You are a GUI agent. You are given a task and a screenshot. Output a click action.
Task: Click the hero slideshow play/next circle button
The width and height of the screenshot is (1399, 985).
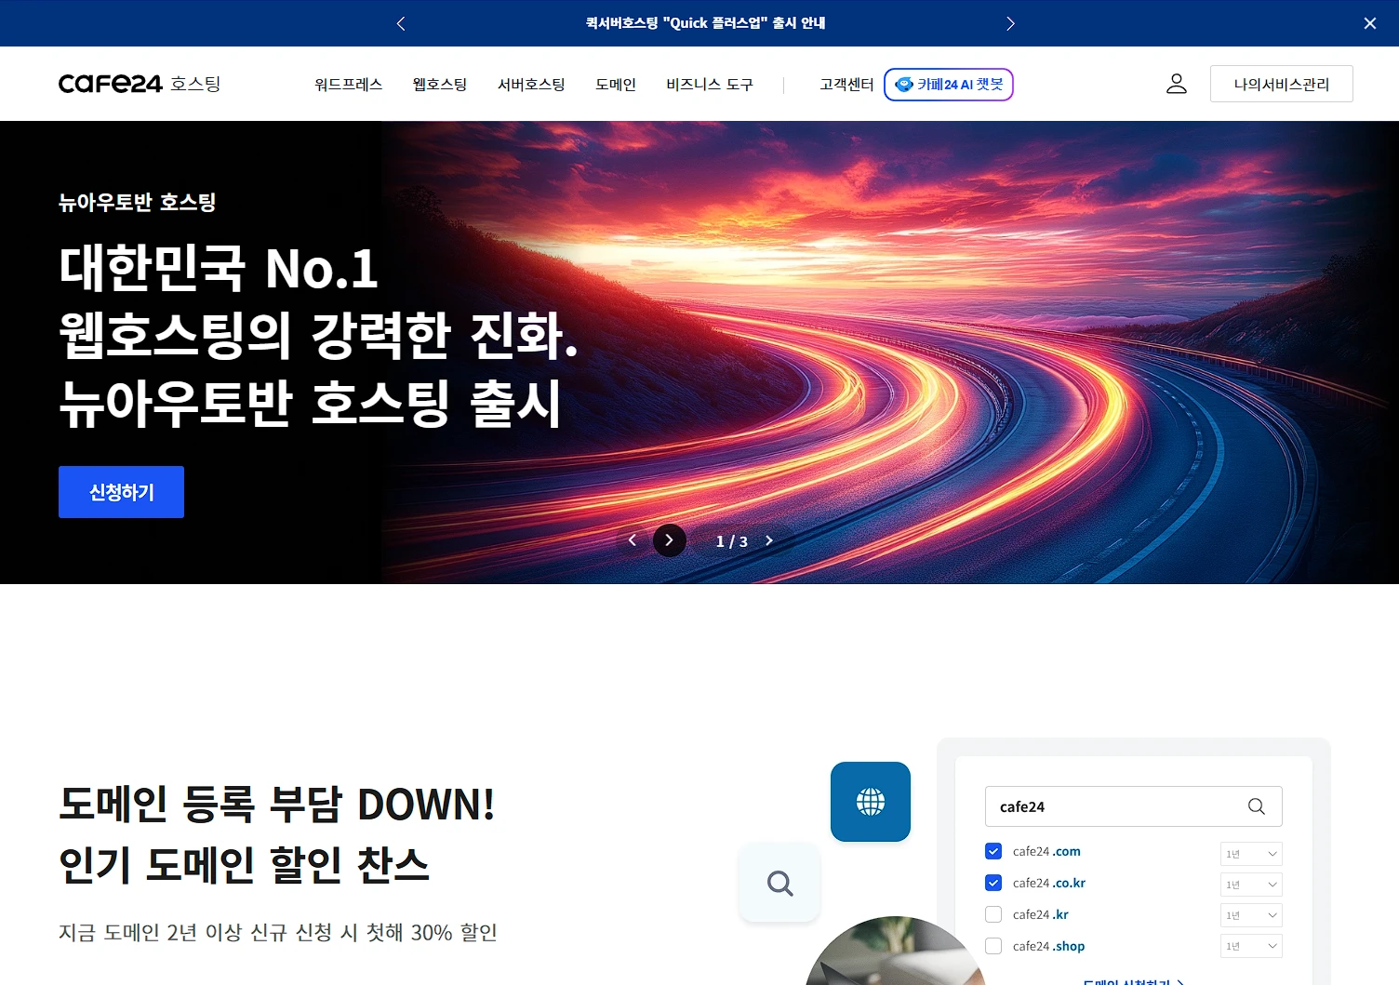point(670,540)
